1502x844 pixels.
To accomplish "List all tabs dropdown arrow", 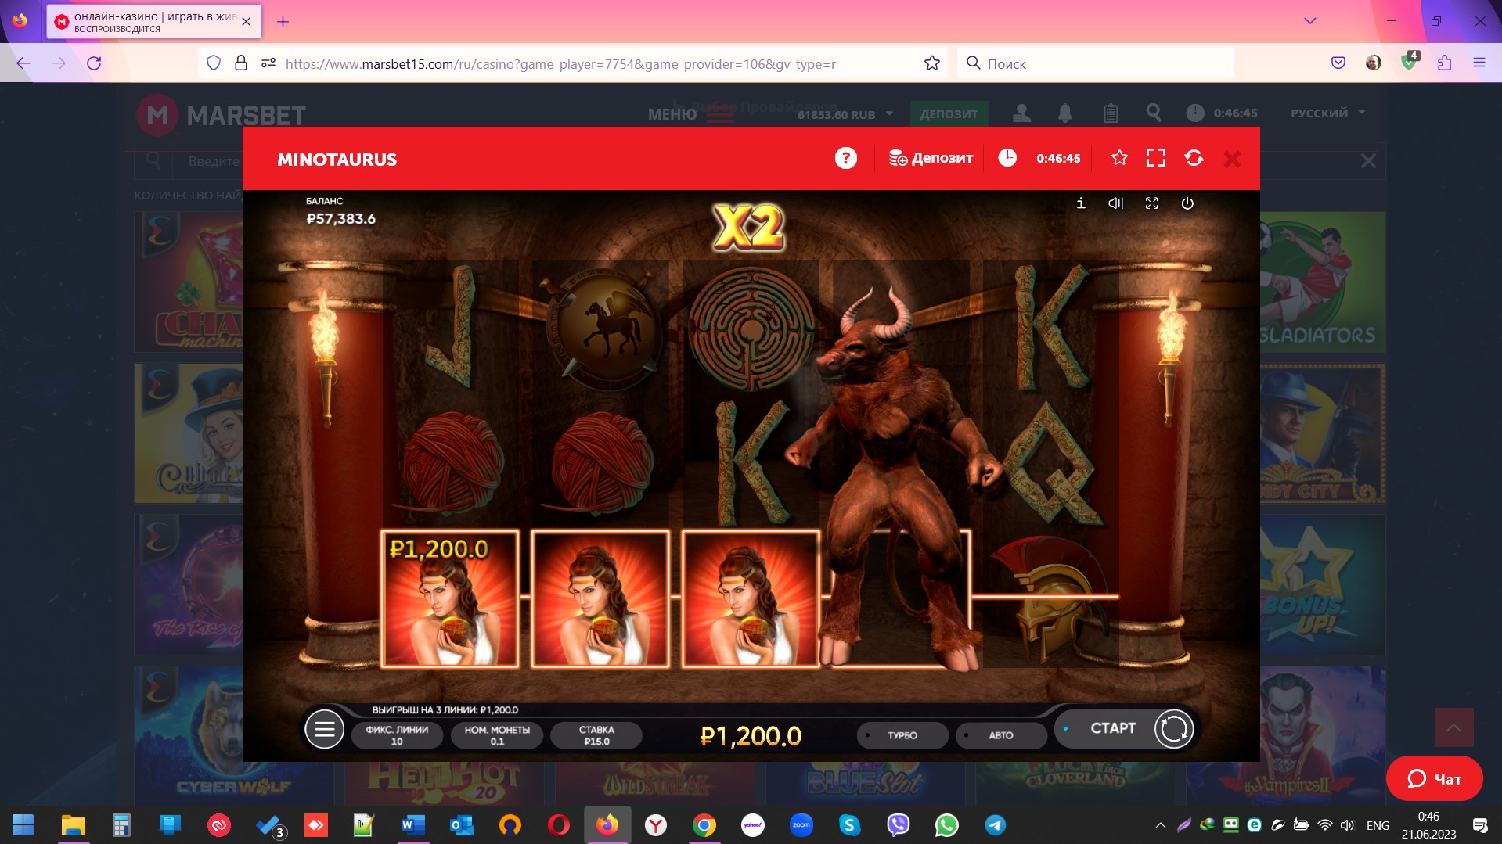I will [1309, 21].
